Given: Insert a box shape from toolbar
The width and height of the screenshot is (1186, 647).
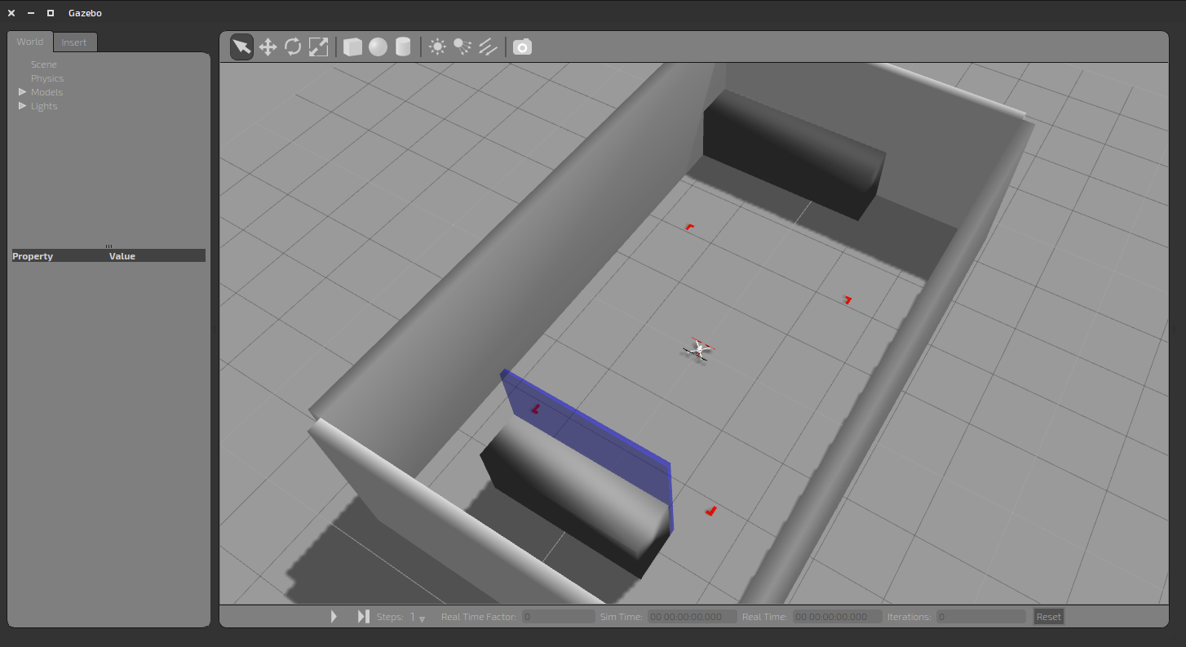Looking at the screenshot, I should (x=352, y=47).
